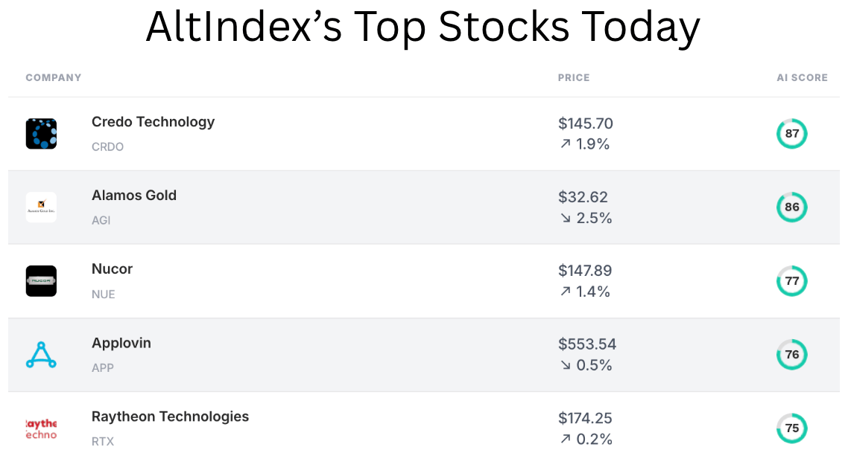Open the Alamos Gold company name link
The width and height of the screenshot is (848, 476).
[x=134, y=196]
